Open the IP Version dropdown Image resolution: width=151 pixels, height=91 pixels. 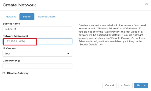[37, 54]
